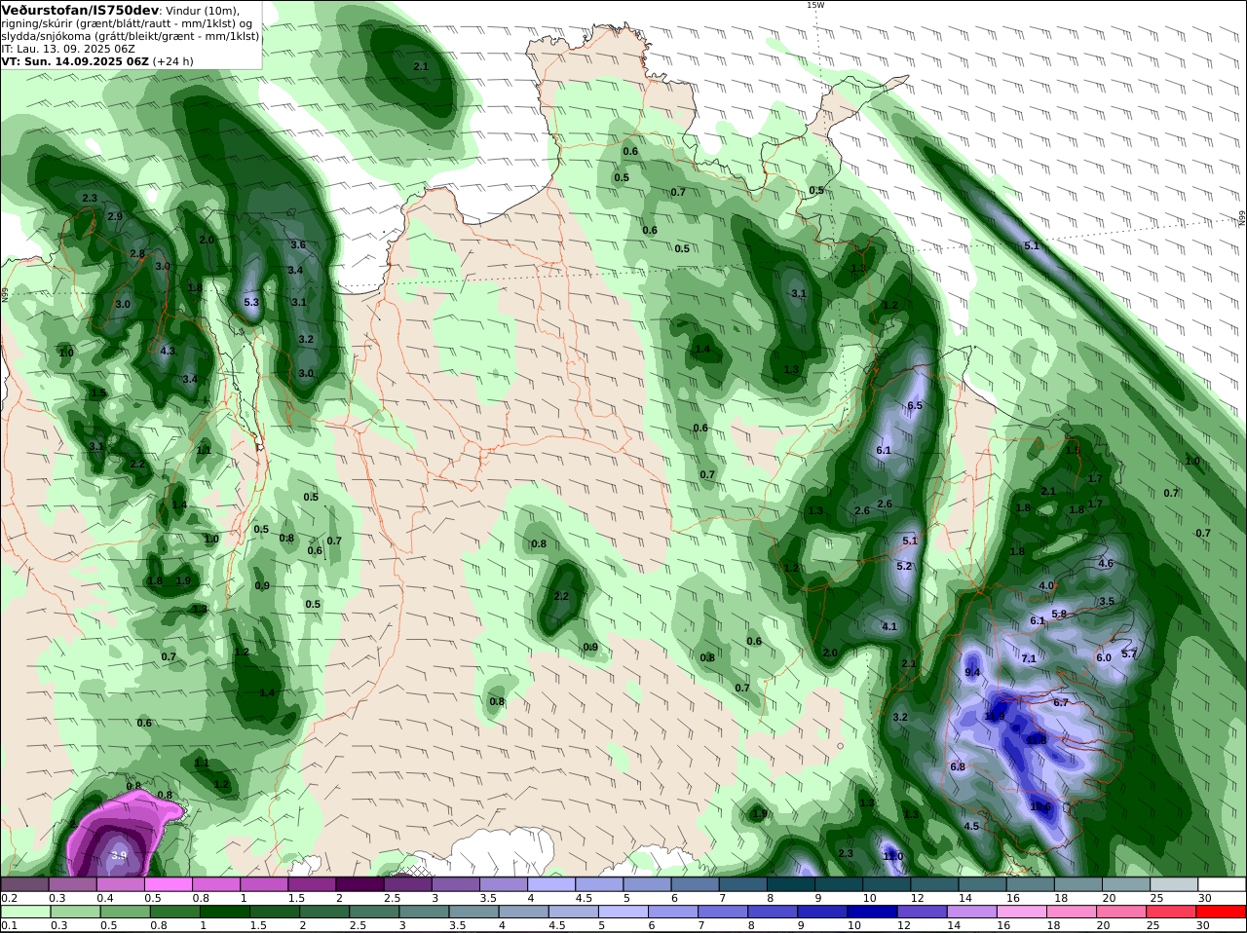1247x933 pixels.
Task: Click the bottom row rain swatch labeled 7
Action: pos(725,912)
